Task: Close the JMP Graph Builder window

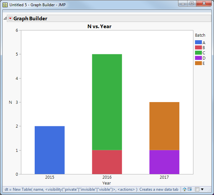Action: tap(204, 3)
